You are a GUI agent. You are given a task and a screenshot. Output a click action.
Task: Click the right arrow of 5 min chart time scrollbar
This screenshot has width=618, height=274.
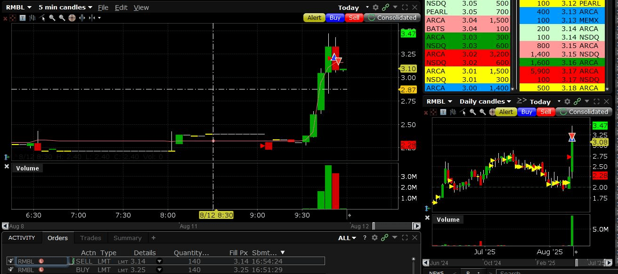416,226
